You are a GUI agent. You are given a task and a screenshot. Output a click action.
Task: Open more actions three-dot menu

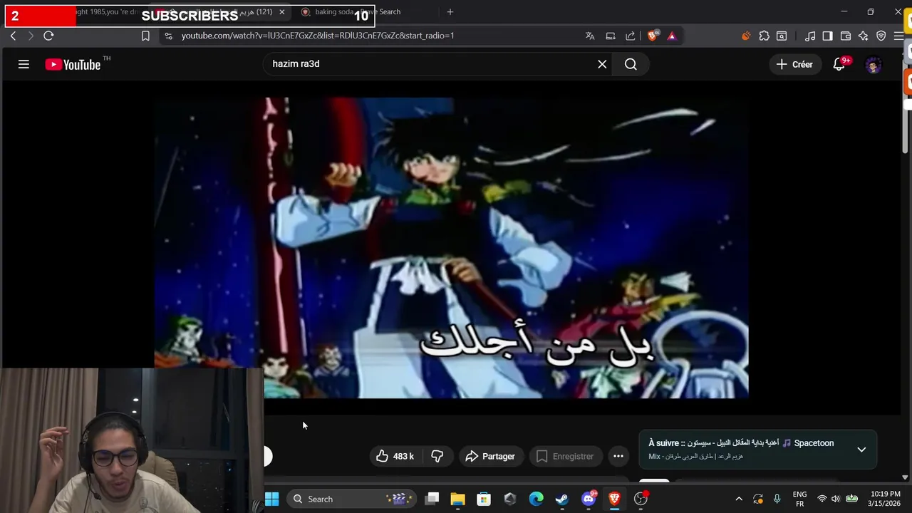618,456
